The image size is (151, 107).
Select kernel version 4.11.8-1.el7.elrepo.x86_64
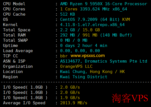click(x=92, y=25)
